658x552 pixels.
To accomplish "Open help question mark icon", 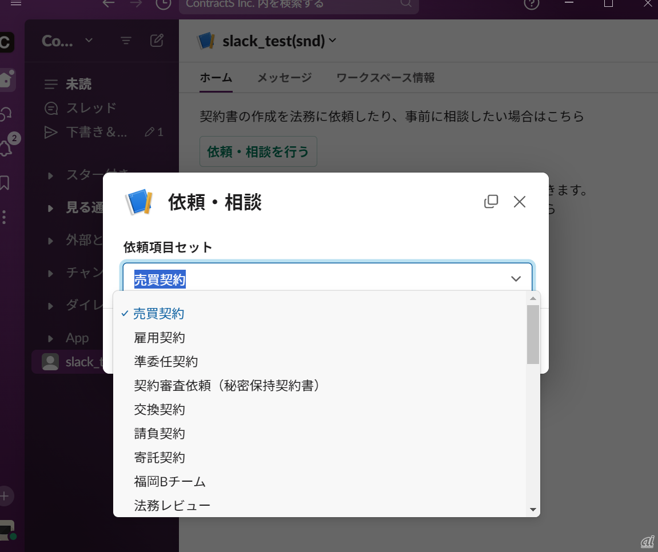I will (x=531, y=3).
